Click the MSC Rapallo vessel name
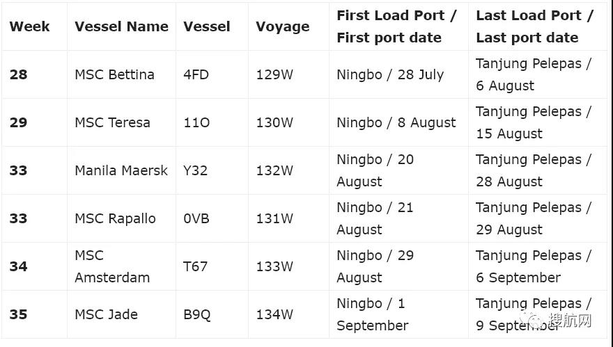The width and height of the screenshot is (613, 347). tap(115, 218)
